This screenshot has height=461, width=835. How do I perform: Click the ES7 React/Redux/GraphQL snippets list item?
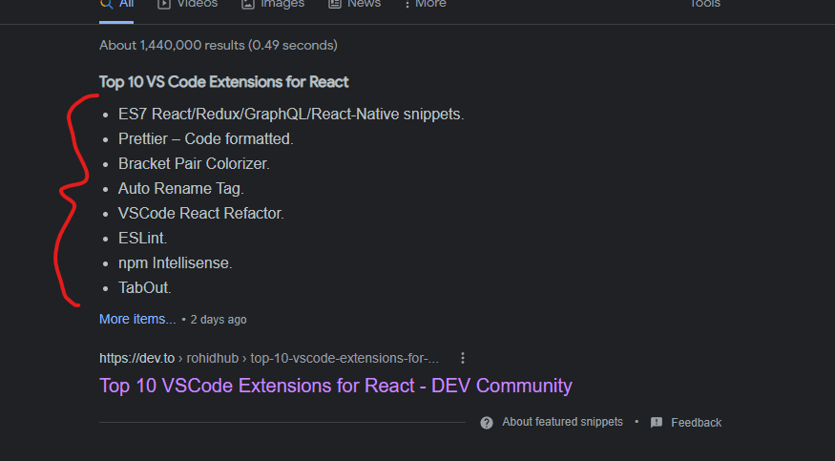pyautogui.click(x=291, y=114)
